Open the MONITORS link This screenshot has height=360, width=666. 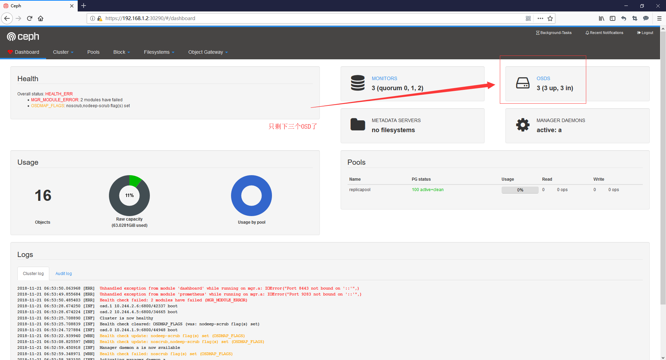pyautogui.click(x=384, y=78)
